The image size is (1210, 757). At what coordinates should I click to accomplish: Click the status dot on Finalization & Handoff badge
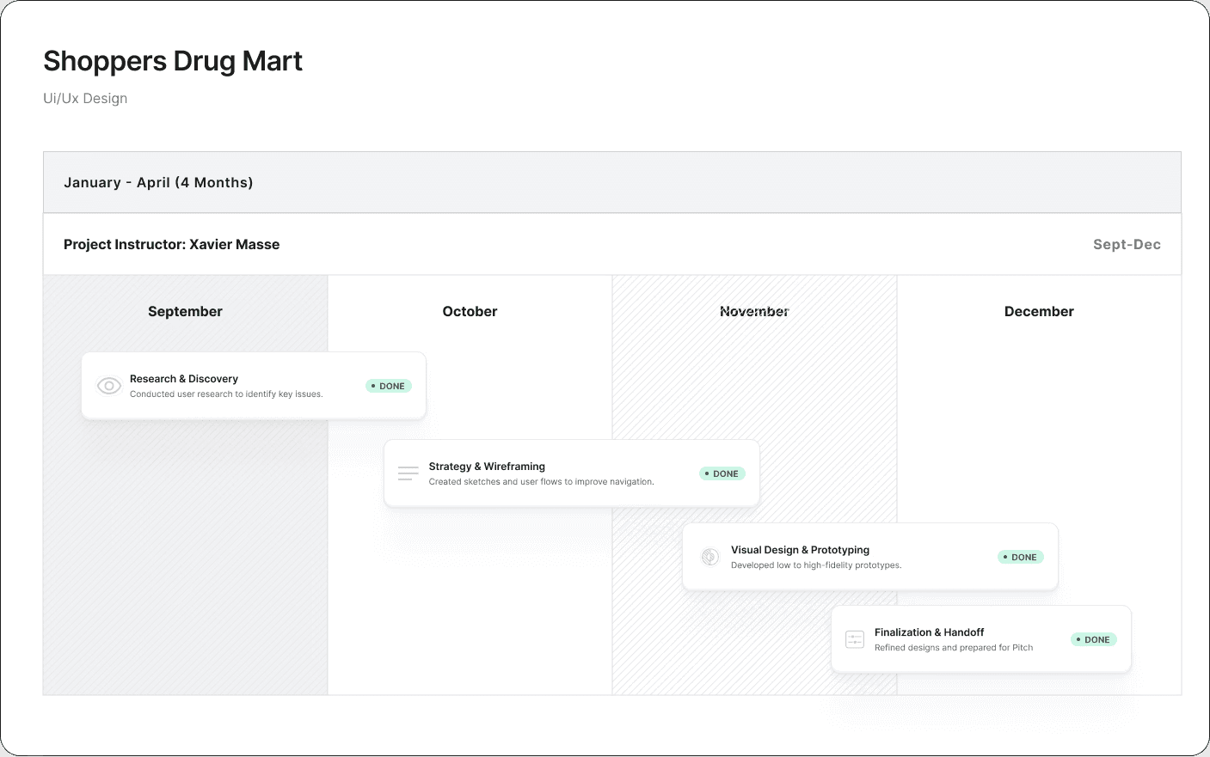(x=1080, y=639)
